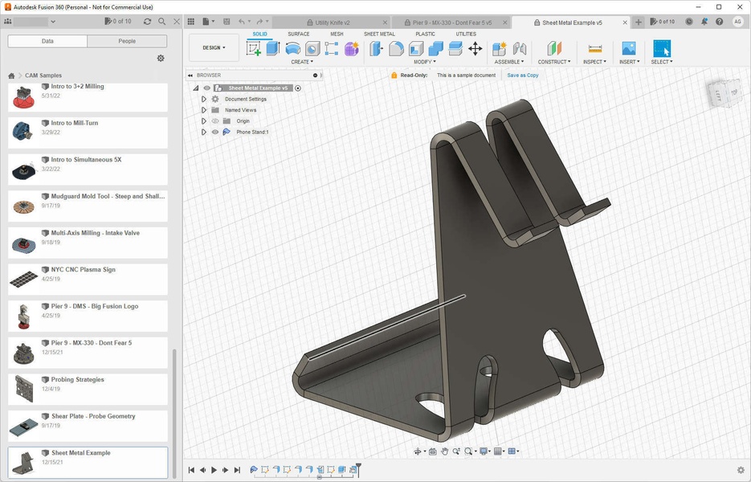Screen dimensions: 751x482
Task: Select the Measure tool under Inspect
Action: pos(595,49)
